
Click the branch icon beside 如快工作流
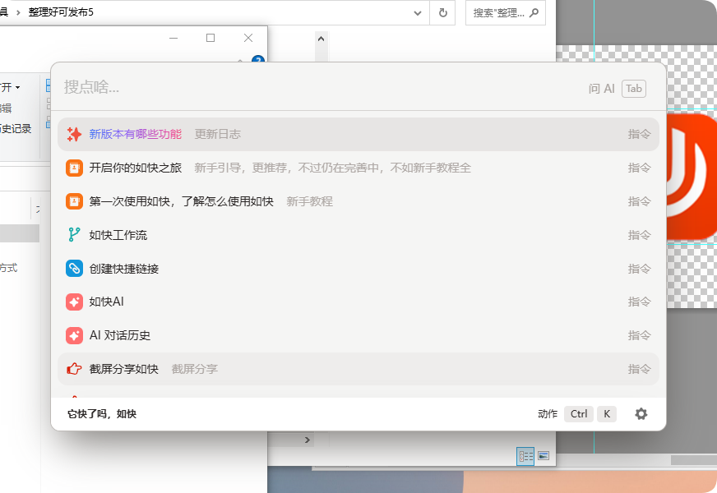(x=74, y=235)
